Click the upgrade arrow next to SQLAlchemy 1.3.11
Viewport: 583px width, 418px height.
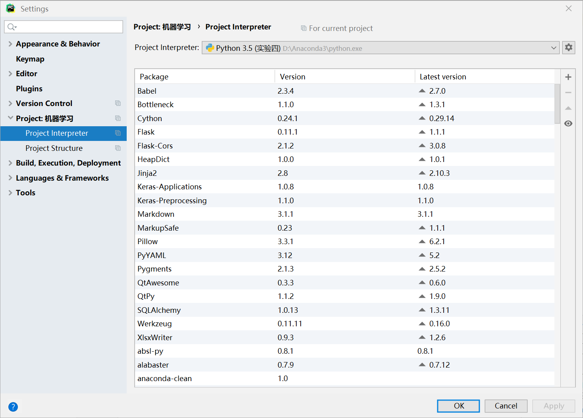point(422,310)
